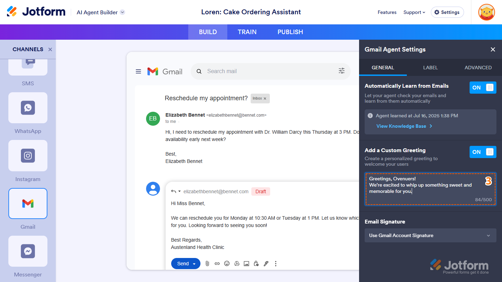502x282 pixels.
Task: Open the View Knowledge Base link
Action: coord(404,126)
